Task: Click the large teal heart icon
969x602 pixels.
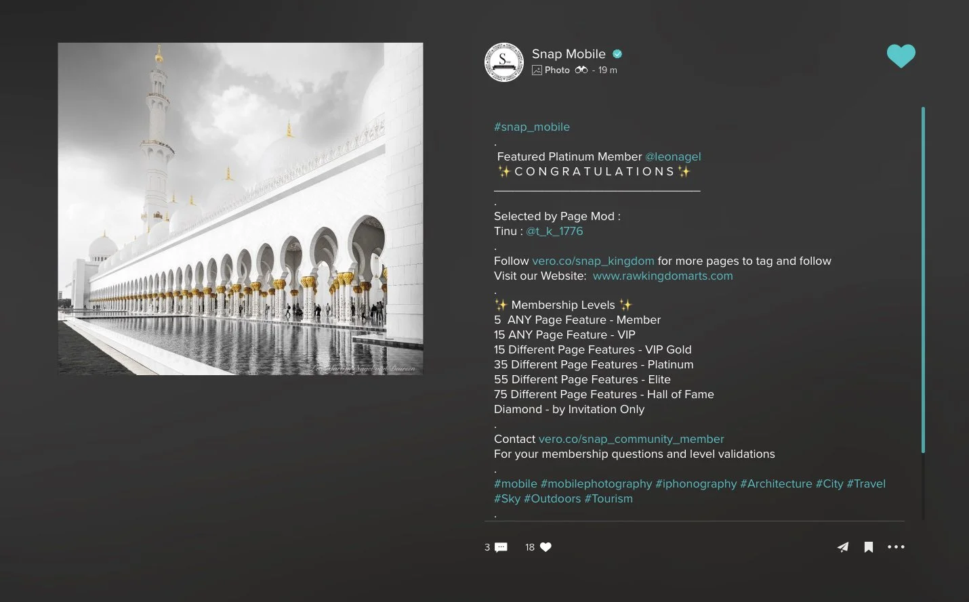Action: (x=901, y=56)
